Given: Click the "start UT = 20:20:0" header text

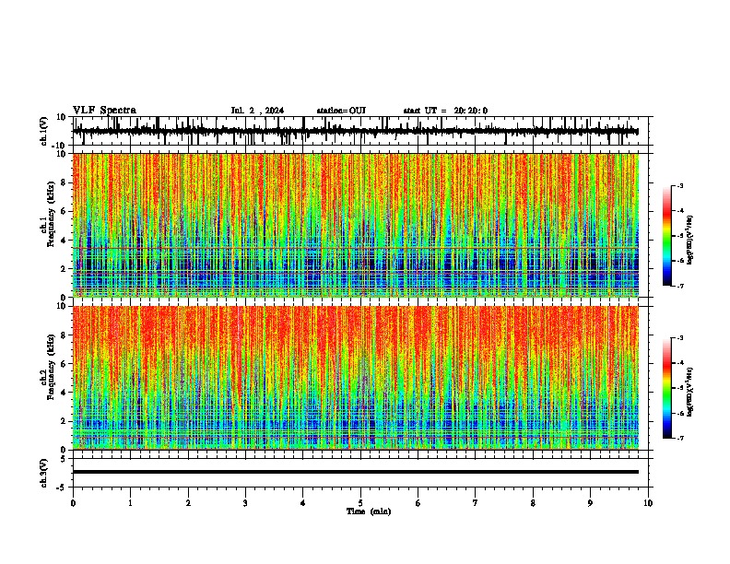Looking at the screenshot, I should point(445,111).
